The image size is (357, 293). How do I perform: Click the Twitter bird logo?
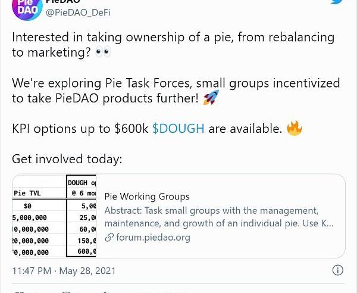(337, 2)
